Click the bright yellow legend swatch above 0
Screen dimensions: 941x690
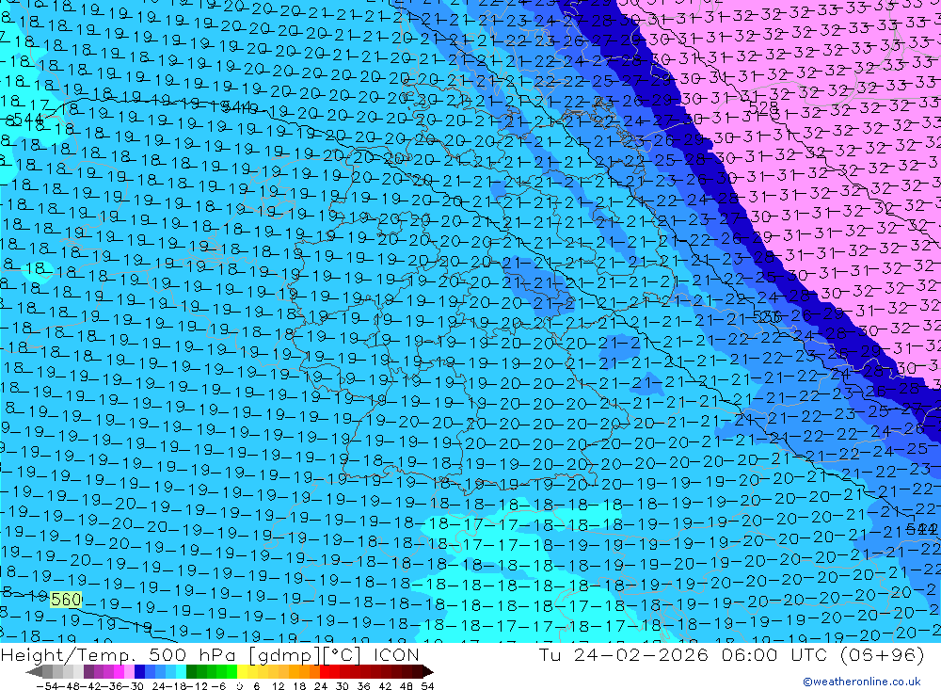click(x=243, y=671)
